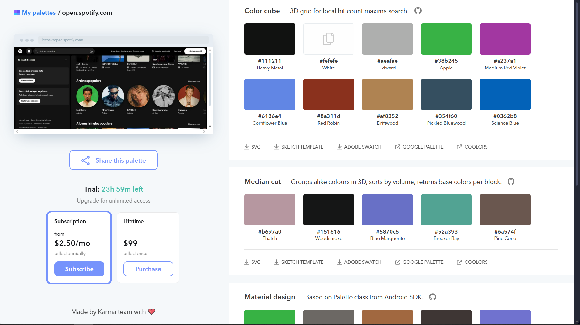Viewport: 580px width, 325px height.
Task: Open Color cube palette in Coolors
Action: pyautogui.click(x=472, y=147)
